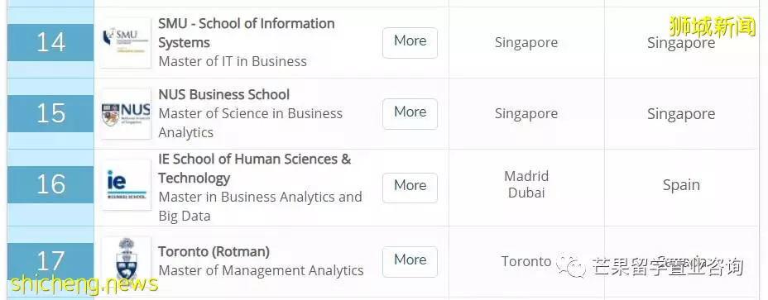Open More for Toronto (Rotman)
Screen dimensions: 768x300
410,261
